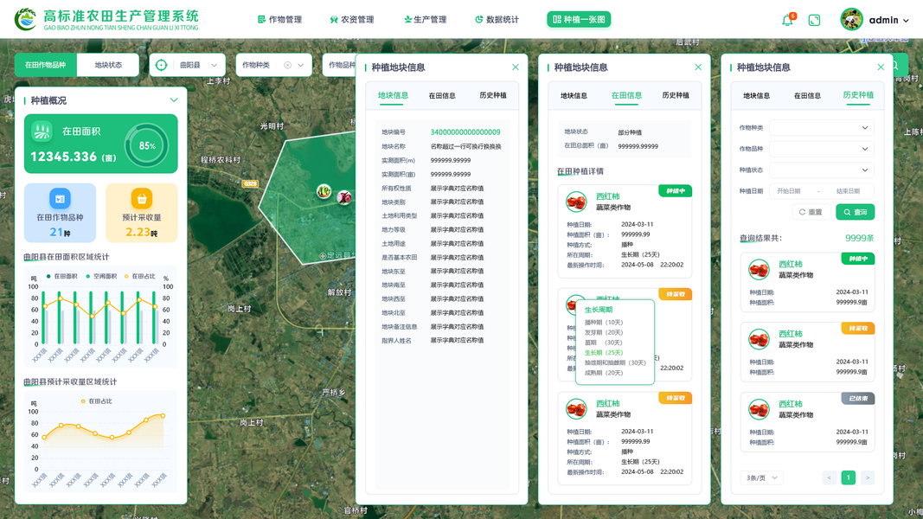This screenshot has height=519, width=923.
Task: Click the 生产管理 menu icon
Action: pyautogui.click(x=407, y=19)
